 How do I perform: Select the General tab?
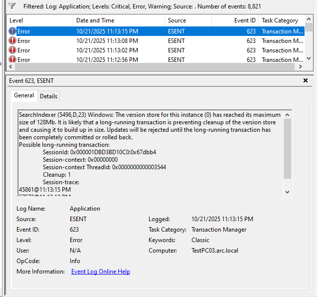24,95
